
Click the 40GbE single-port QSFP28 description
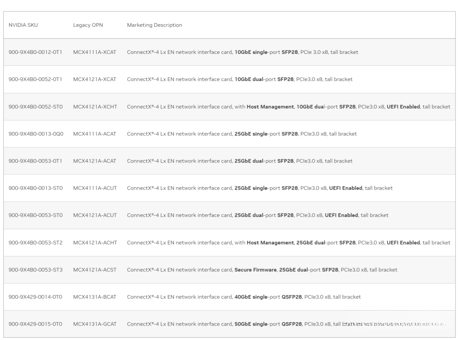[x=244, y=297]
